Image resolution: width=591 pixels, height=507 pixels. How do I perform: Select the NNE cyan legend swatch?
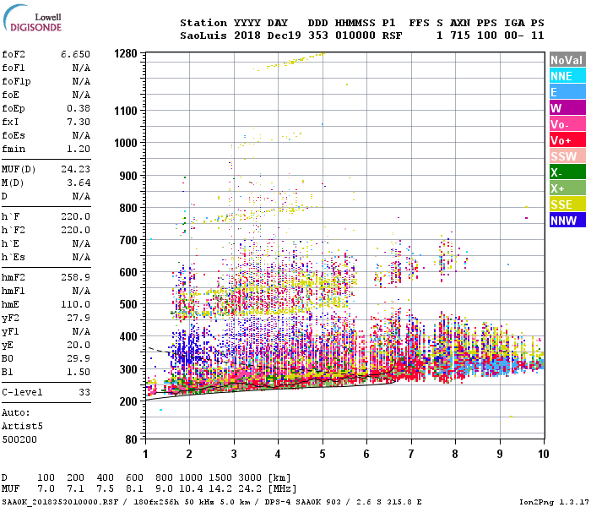click(567, 76)
